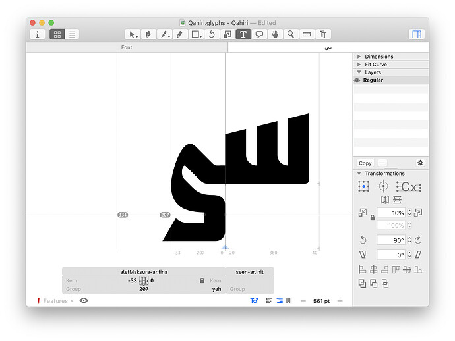Zoom out with minus button
This screenshot has height=341, width=455.
click(x=303, y=301)
